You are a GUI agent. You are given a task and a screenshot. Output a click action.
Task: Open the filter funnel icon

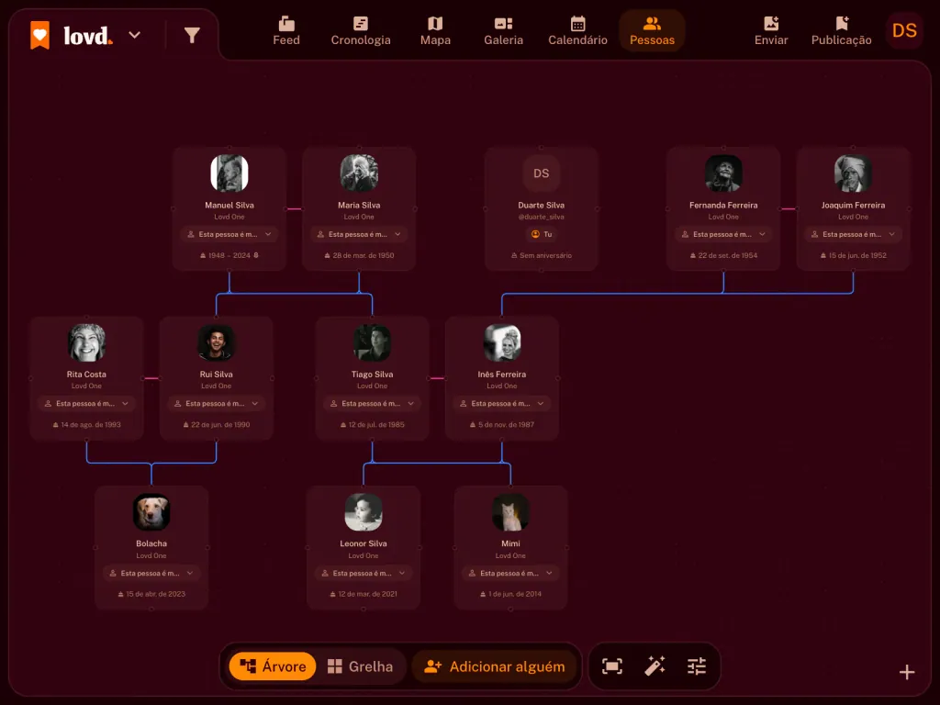point(192,36)
